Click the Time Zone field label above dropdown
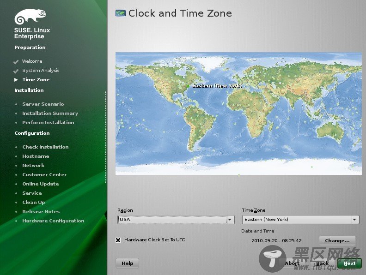Image resolution: width=366 pixels, height=275 pixels. [254, 210]
